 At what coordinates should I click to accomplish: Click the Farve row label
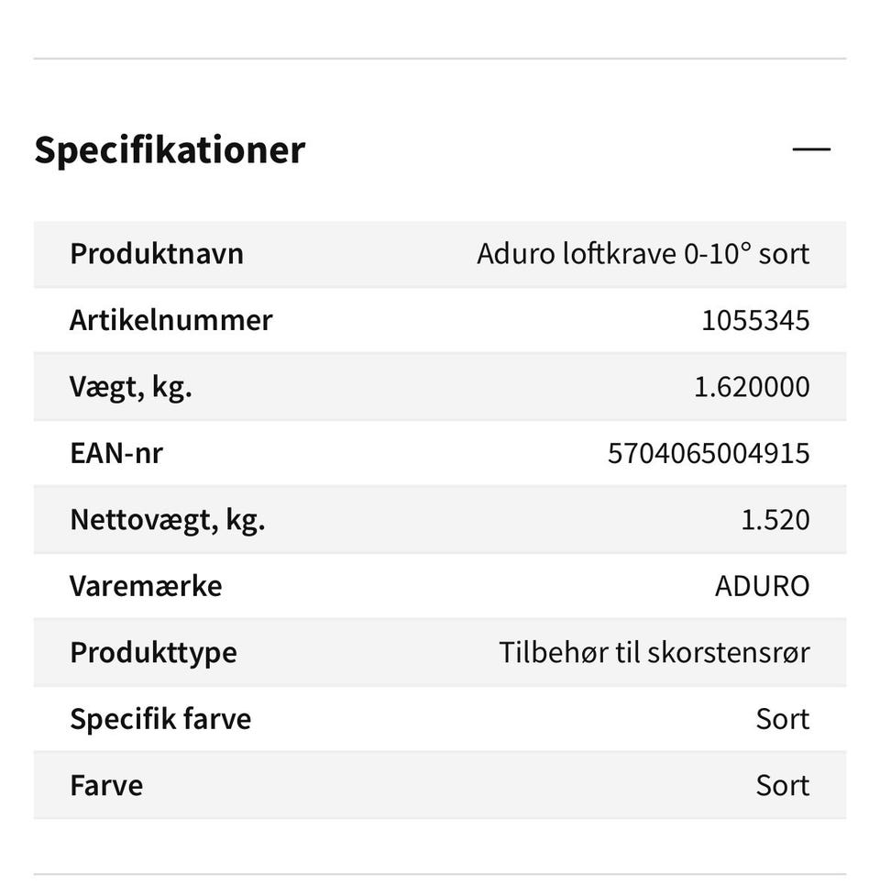click(x=106, y=786)
